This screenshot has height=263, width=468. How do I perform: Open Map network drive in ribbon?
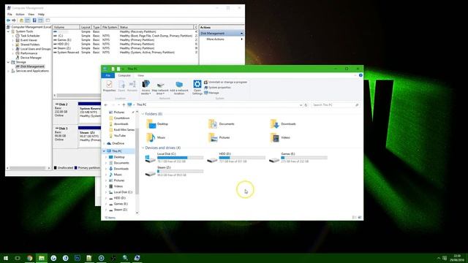(160, 88)
